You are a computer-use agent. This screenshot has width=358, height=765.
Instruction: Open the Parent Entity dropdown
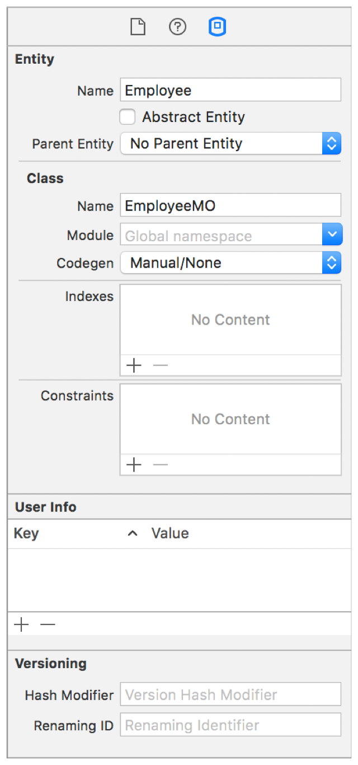230,144
